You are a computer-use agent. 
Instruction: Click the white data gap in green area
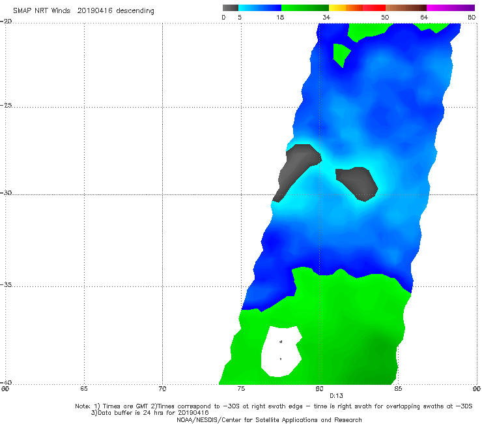[x=281, y=351]
